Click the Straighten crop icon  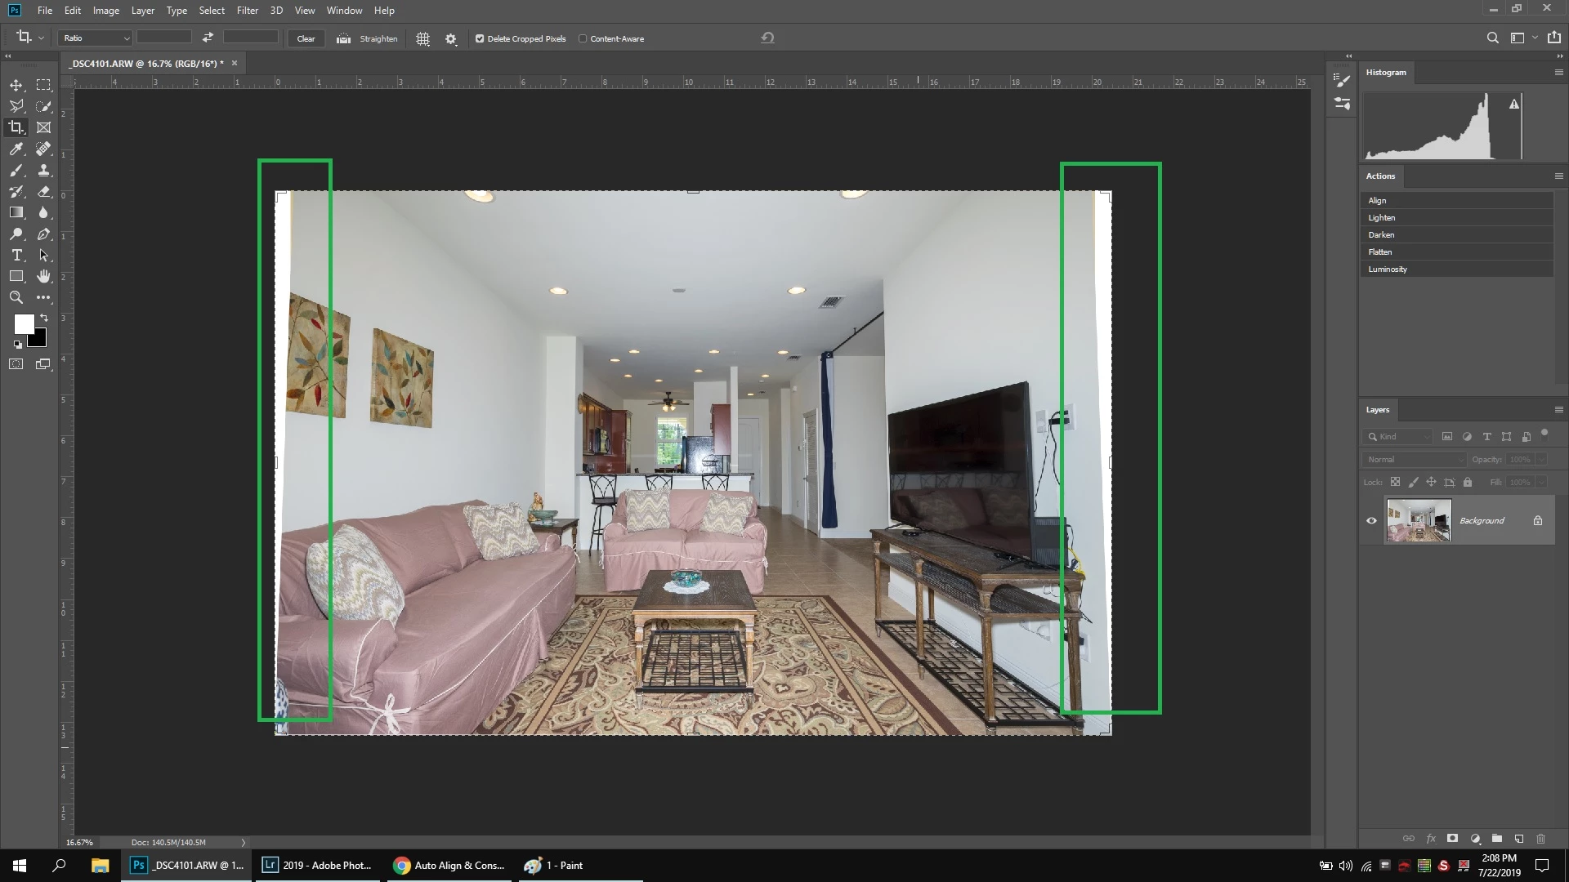344,38
